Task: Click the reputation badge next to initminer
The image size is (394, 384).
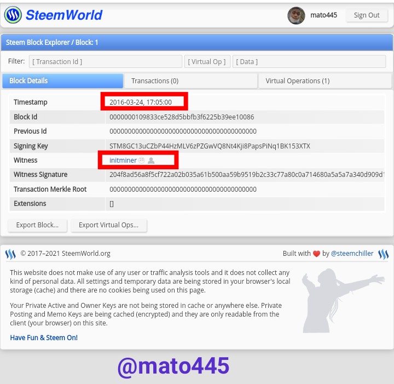Action: tap(142, 160)
